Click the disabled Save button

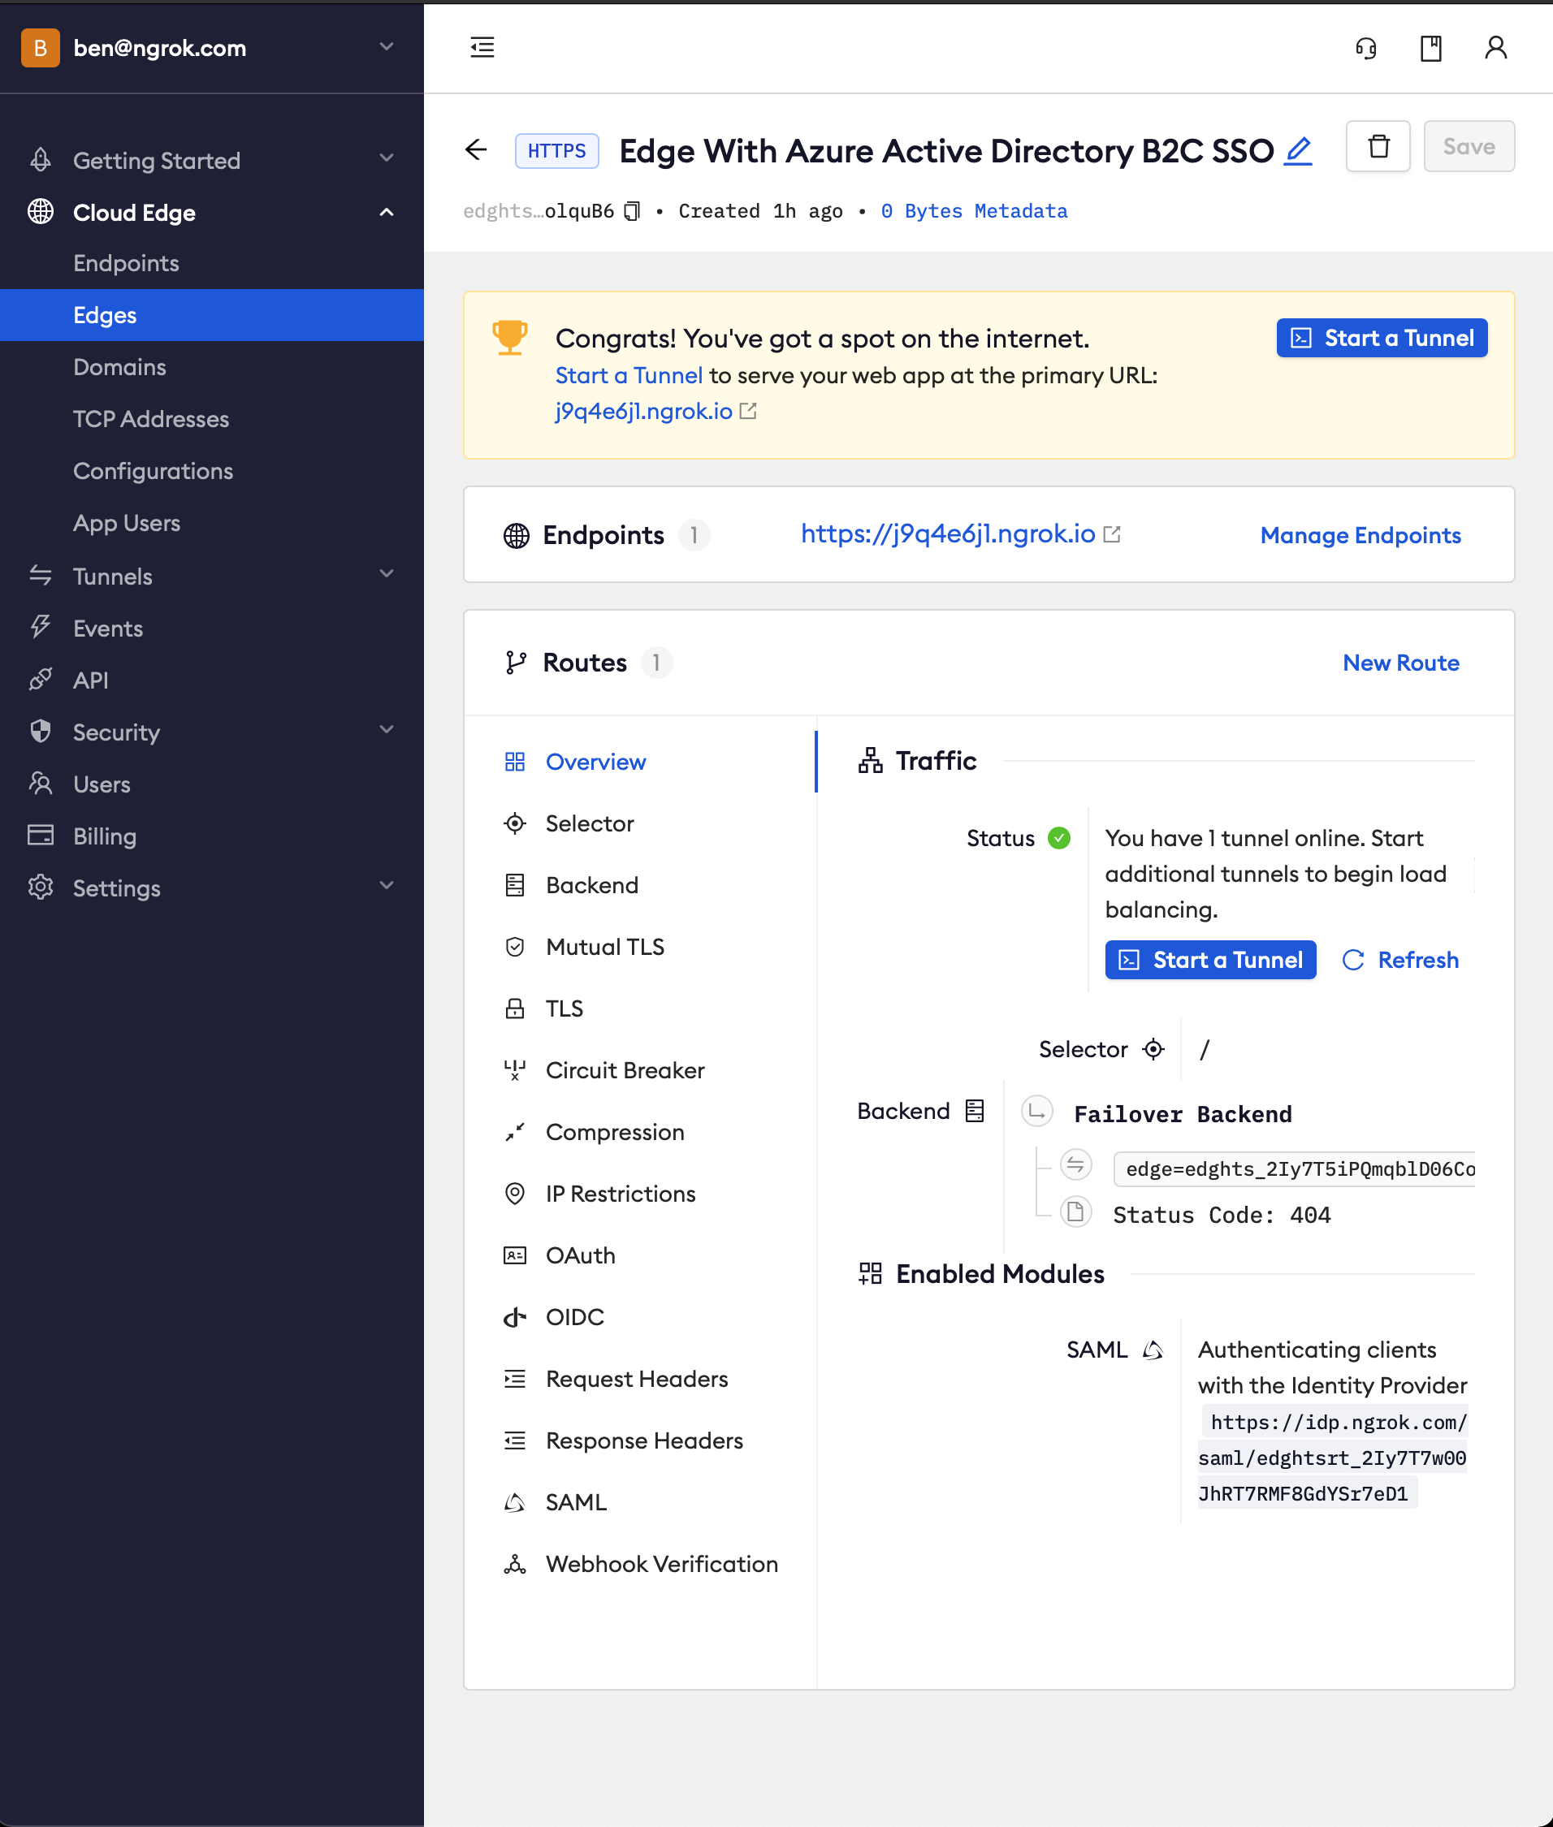(x=1469, y=146)
